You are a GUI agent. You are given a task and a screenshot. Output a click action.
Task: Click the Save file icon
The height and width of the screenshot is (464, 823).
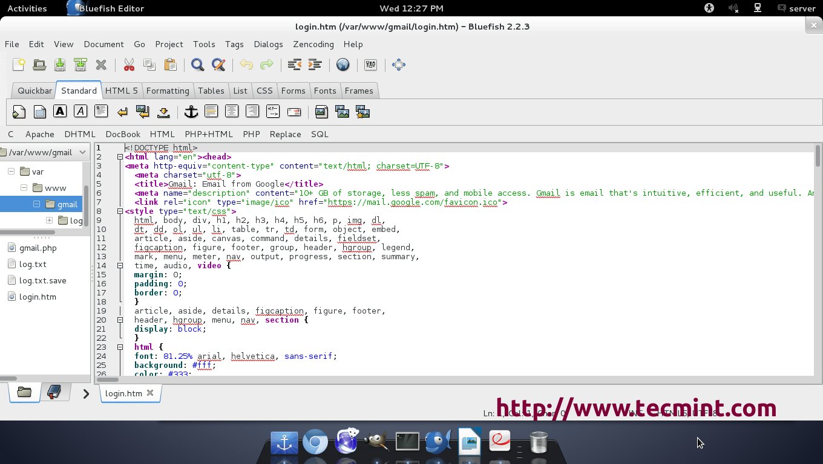pyautogui.click(x=60, y=65)
